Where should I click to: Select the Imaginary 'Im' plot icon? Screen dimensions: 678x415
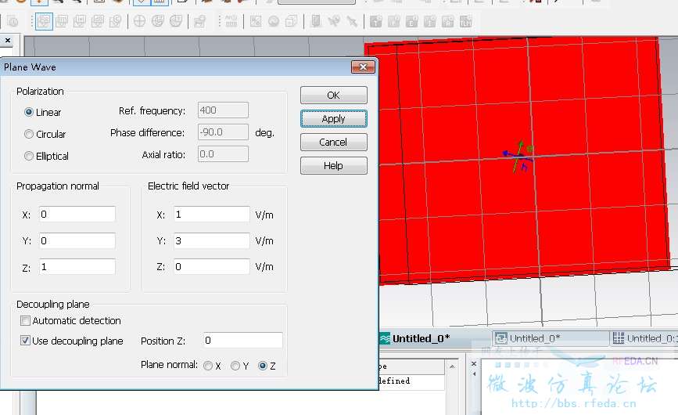point(62,21)
